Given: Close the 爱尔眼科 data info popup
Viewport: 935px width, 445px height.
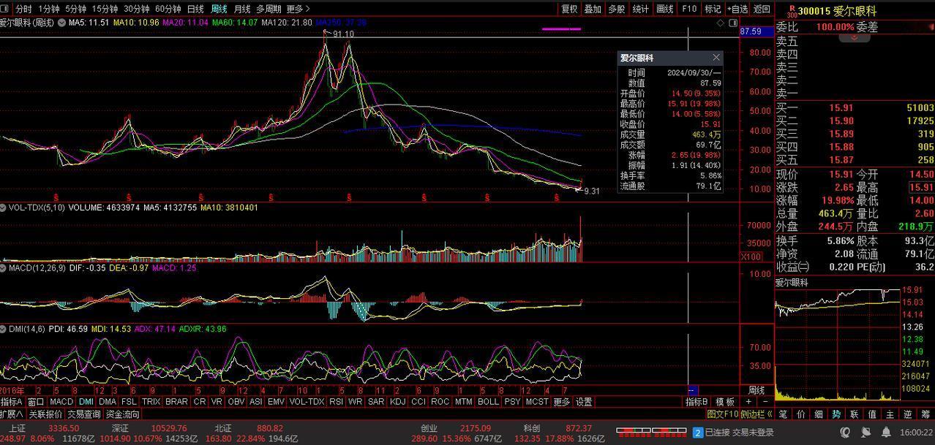Looking at the screenshot, I should coord(716,58).
